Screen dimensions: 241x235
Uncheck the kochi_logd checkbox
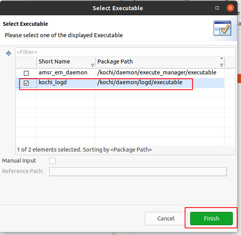(26, 83)
